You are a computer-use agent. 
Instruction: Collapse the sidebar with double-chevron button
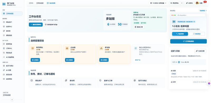coord(12,100)
